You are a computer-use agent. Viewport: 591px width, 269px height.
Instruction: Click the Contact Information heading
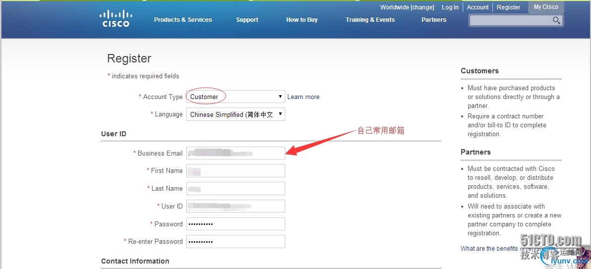pyautogui.click(x=135, y=261)
